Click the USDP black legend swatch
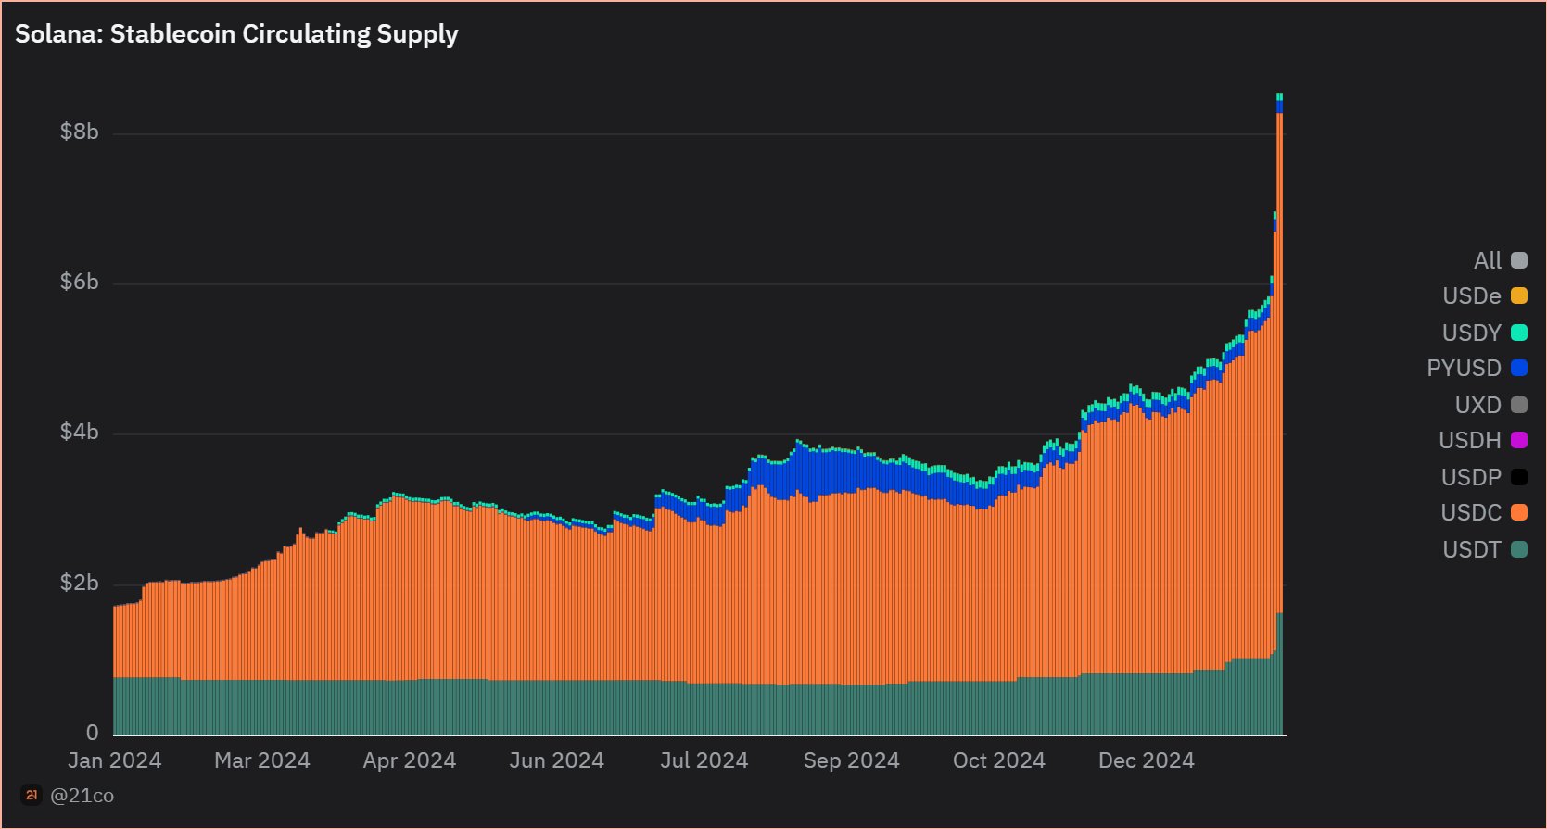 click(x=1518, y=477)
